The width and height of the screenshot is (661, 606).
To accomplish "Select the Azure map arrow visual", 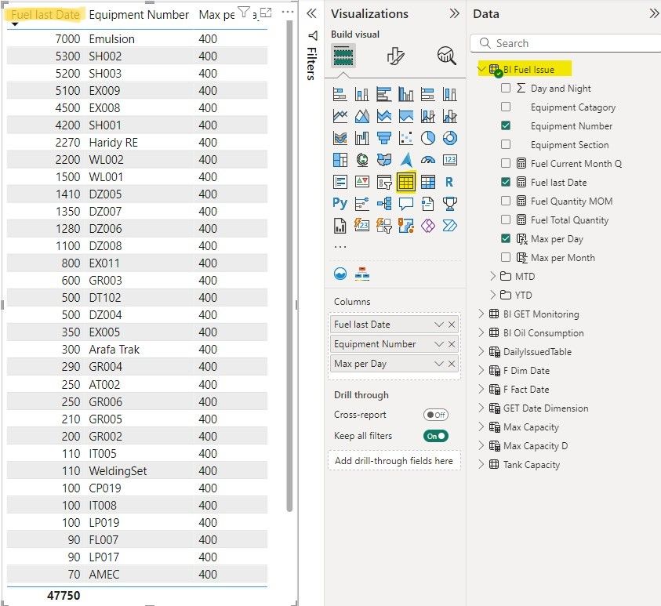I will pos(405,160).
